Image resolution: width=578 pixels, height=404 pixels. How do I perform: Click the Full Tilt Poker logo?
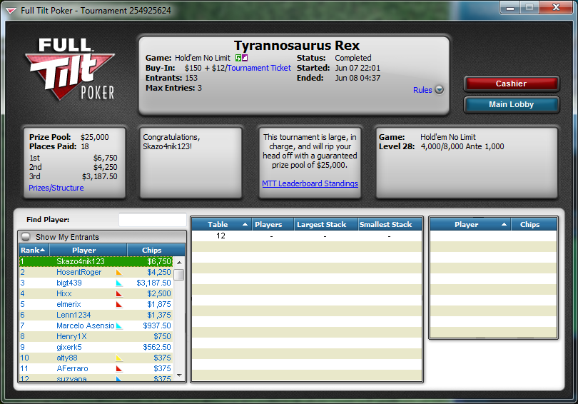tap(70, 69)
